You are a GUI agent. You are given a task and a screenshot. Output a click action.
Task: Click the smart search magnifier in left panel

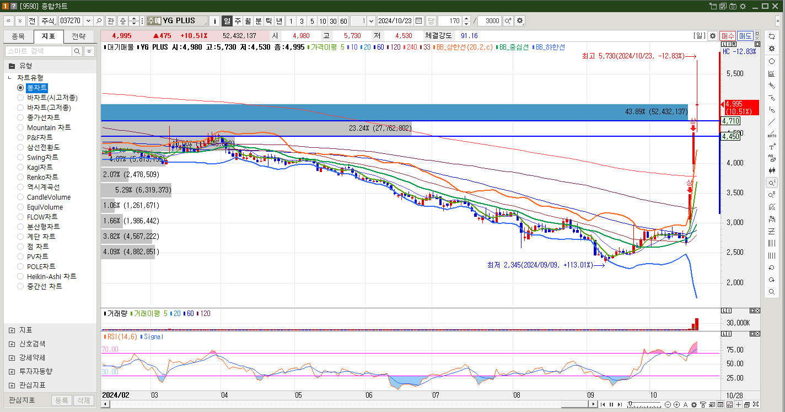(x=77, y=51)
